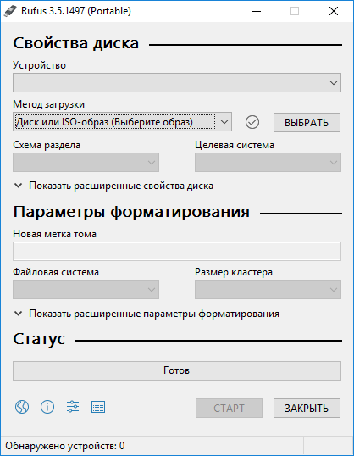354x456 pixels.
Task: Click the Готов status progress bar
Action: 177,370
